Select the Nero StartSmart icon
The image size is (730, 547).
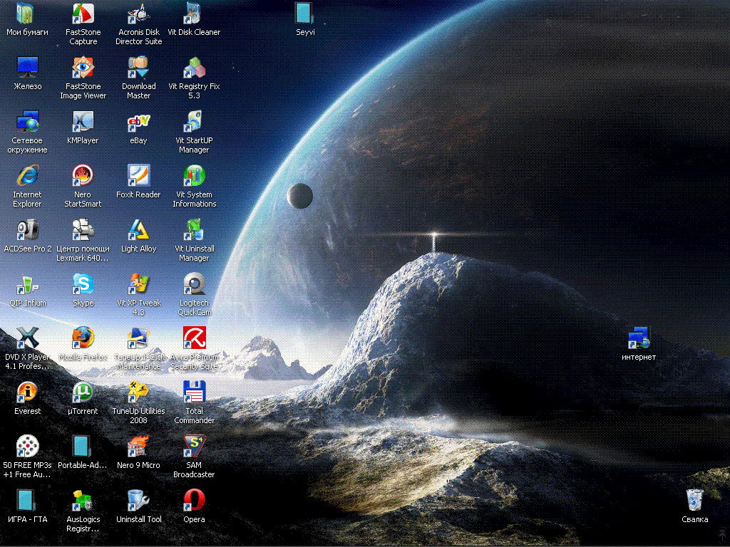83,175
